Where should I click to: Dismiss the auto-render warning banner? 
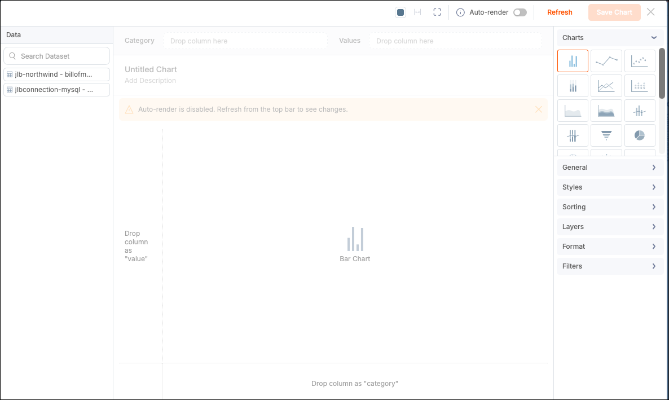(x=539, y=109)
